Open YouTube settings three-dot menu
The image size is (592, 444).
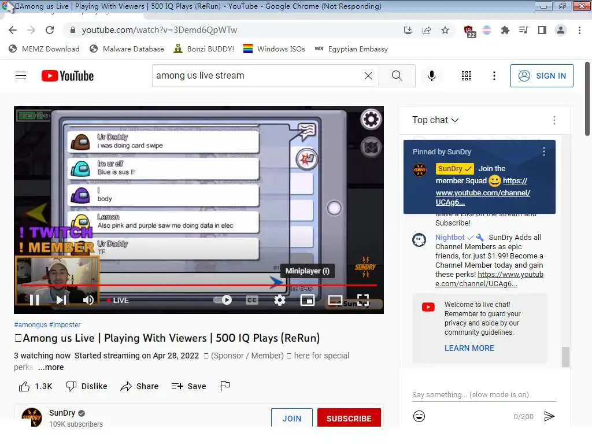pyautogui.click(x=494, y=76)
